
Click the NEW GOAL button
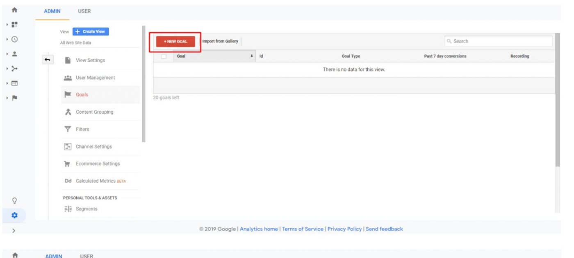pyautogui.click(x=176, y=41)
